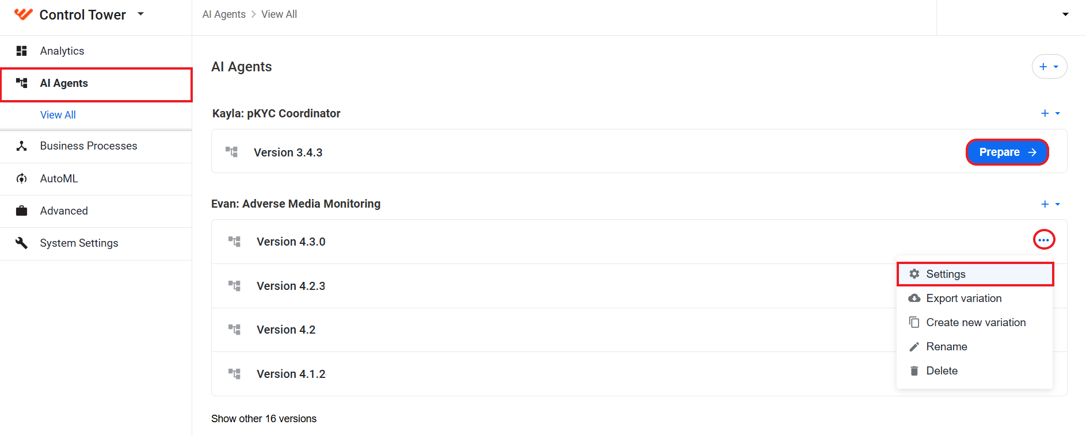Expand the top-right user dropdown arrow
The image size is (1086, 436).
[1065, 14]
